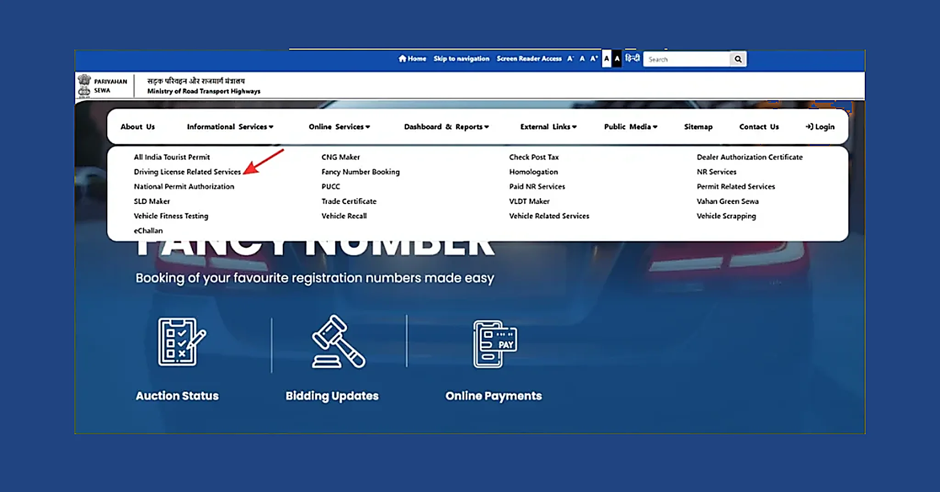
Task: Switch to black high-contrast theme
Action: tap(617, 59)
